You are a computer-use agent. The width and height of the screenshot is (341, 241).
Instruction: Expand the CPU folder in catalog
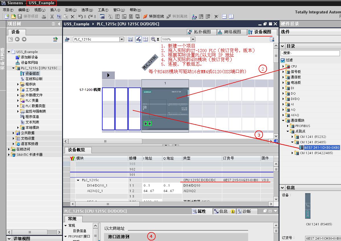tap(283, 66)
